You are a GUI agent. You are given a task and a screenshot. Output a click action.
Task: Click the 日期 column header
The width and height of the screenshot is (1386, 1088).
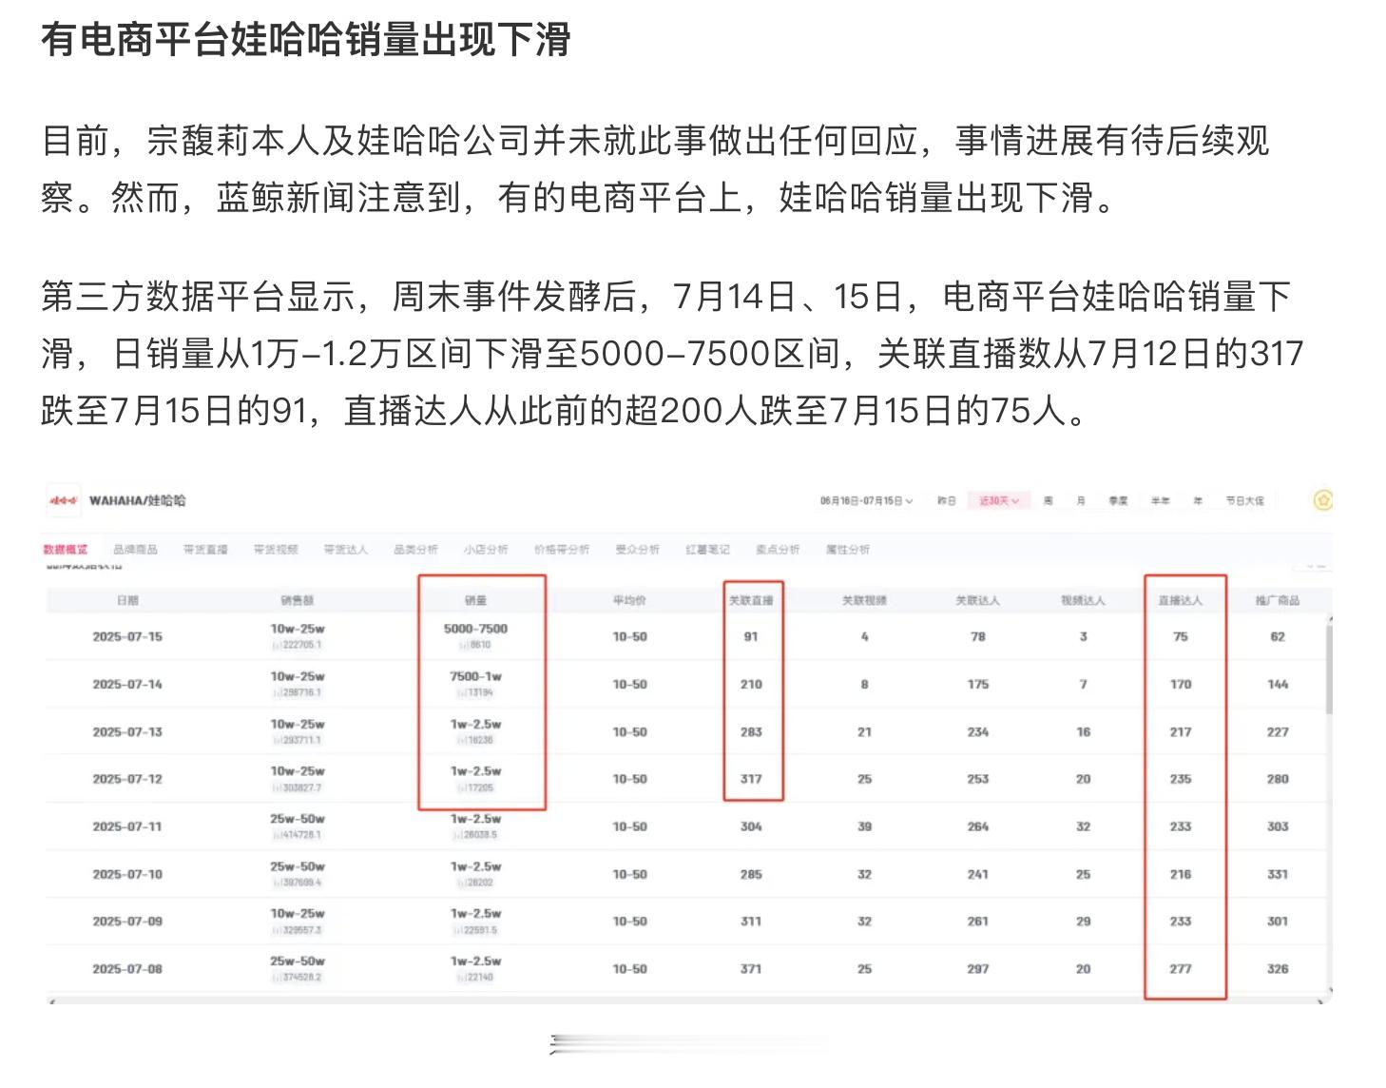(x=127, y=601)
